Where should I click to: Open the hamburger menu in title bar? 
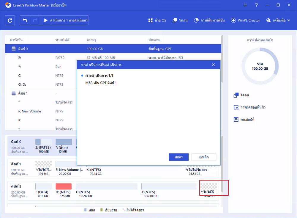click(x=246, y=5)
